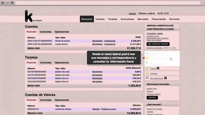Viewport: 205px width, 115px height.
Task: Switch to Operaciones tab under Tarjetas
Action: click(62, 63)
